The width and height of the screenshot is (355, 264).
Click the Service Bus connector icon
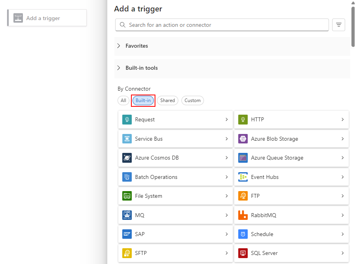(127, 139)
